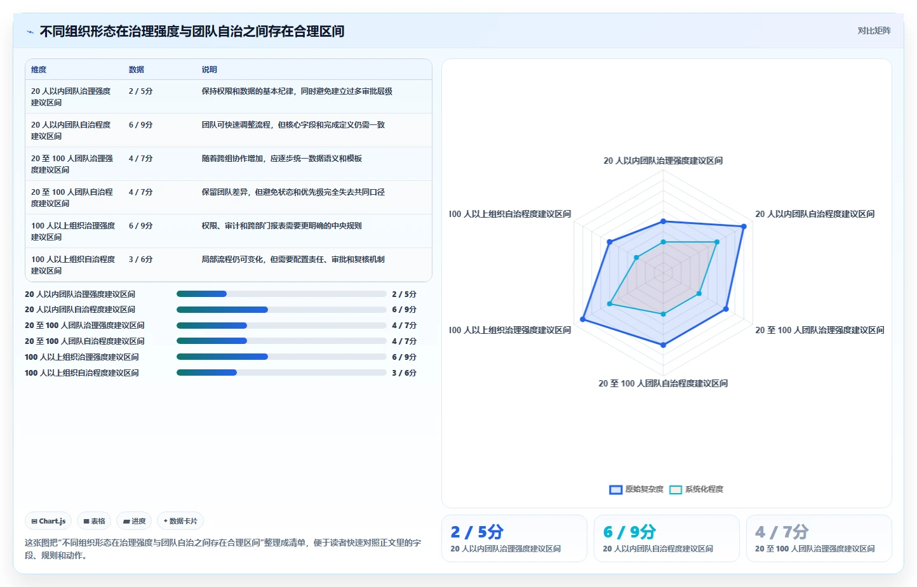Click the caption text starting 这张图把
Image resolution: width=917 pixels, height=587 pixels.
[x=223, y=549]
